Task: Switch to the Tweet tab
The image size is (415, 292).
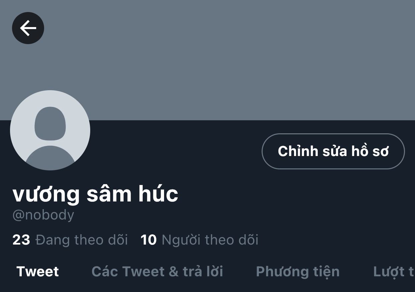Action: [x=38, y=272]
